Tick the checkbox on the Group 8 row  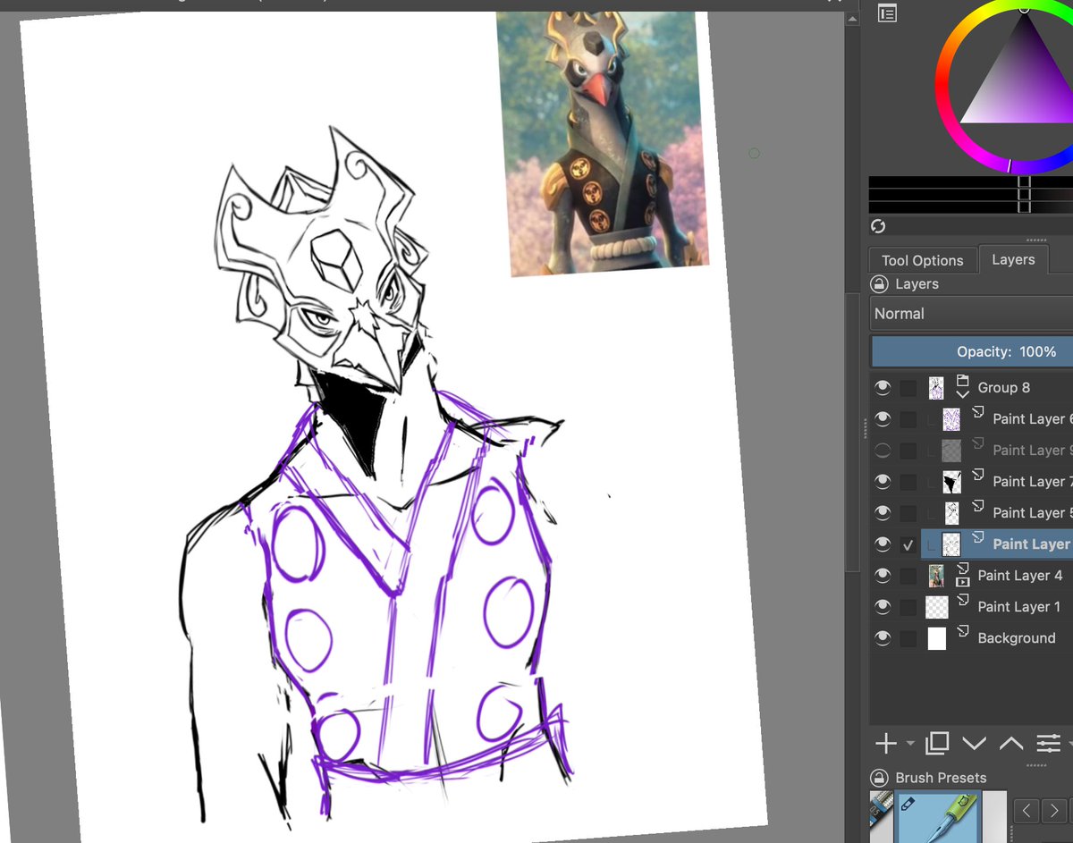[x=908, y=388]
